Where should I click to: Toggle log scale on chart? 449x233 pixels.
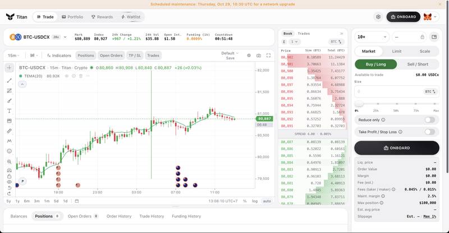point(255,201)
